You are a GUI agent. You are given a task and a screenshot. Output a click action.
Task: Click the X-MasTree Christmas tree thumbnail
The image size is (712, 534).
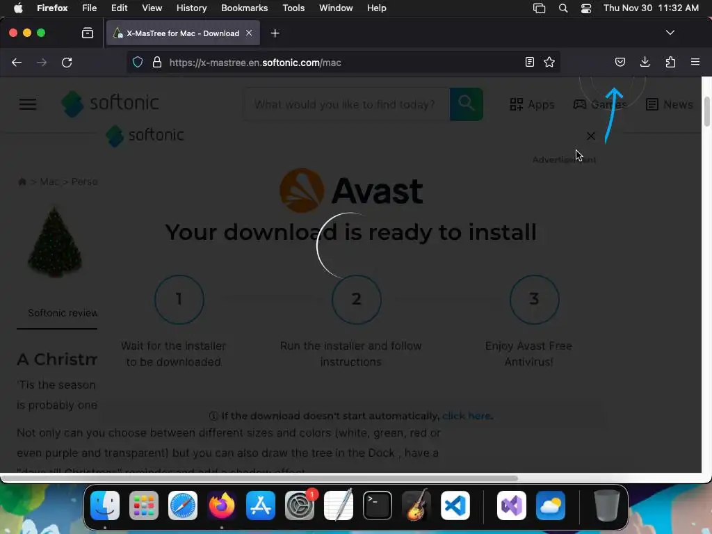coord(55,242)
